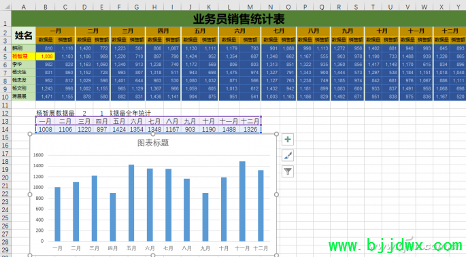Click the 姓名 header cell
The image size is (466, 257).
[x=24, y=35]
